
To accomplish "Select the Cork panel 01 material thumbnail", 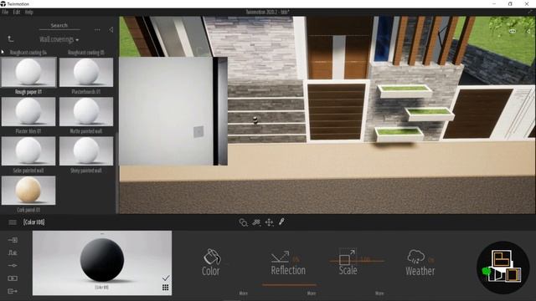I will [28, 191].
